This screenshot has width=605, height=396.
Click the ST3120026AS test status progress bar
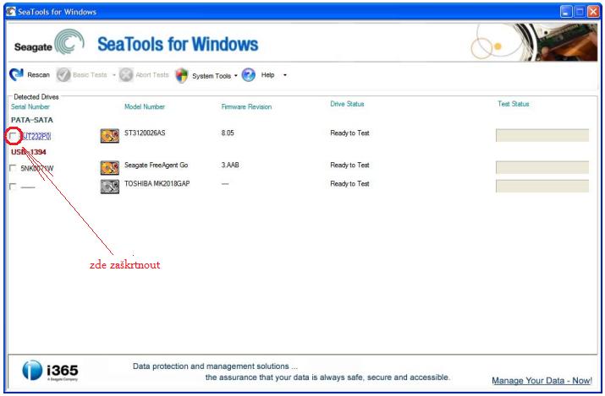pyautogui.click(x=542, y=135)
